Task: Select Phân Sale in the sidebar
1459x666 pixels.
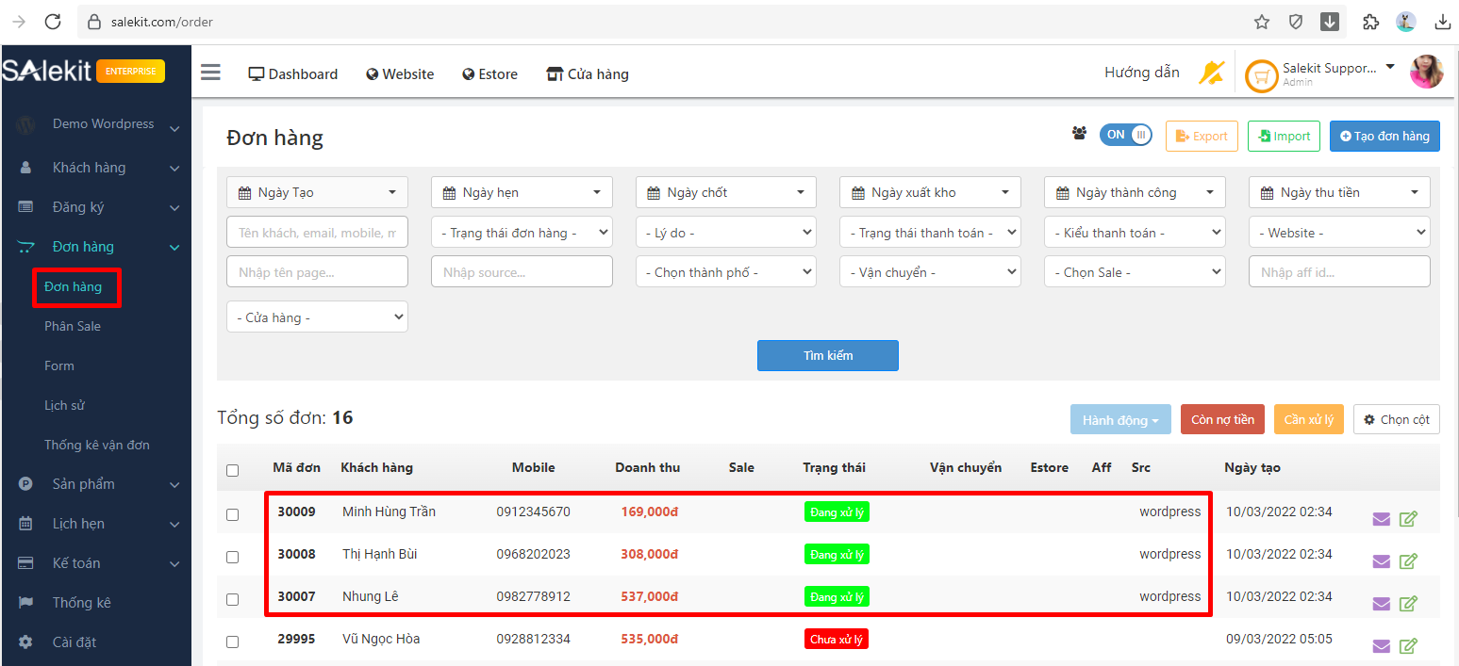Action: coord(73,326)
